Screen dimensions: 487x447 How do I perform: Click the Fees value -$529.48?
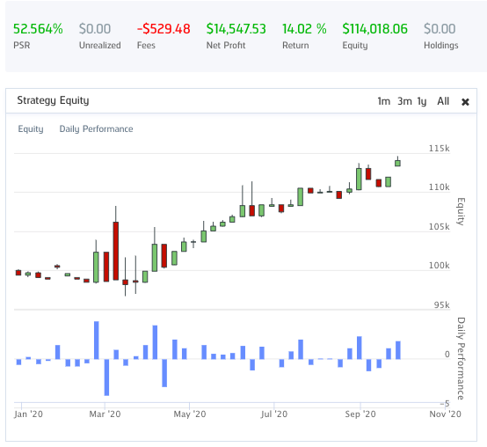164,29
